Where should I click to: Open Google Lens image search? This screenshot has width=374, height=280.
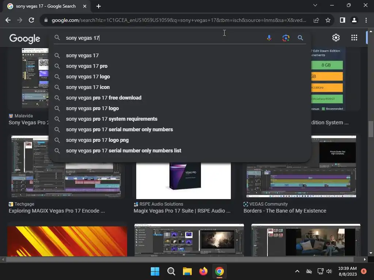(x=286, y=38)
